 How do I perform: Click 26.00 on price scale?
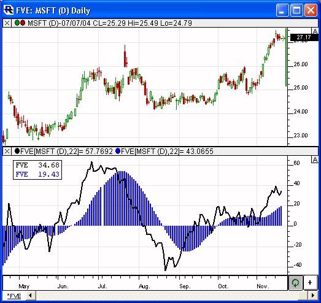[301, 64]
